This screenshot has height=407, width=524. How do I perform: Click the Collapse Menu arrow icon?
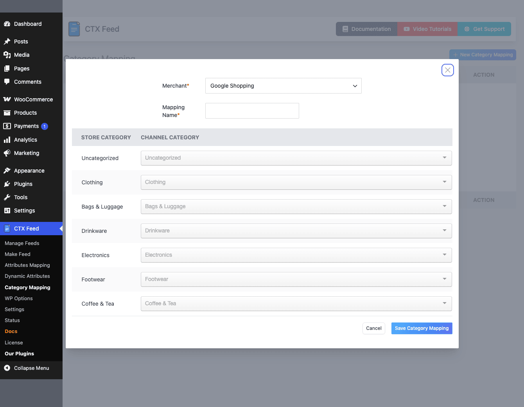click(7, 368)
